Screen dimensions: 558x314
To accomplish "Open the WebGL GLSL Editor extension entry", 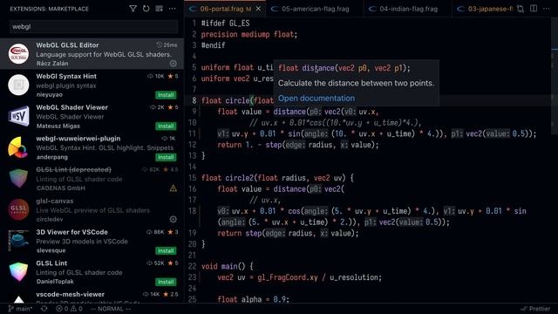I will tap(92, 54).
